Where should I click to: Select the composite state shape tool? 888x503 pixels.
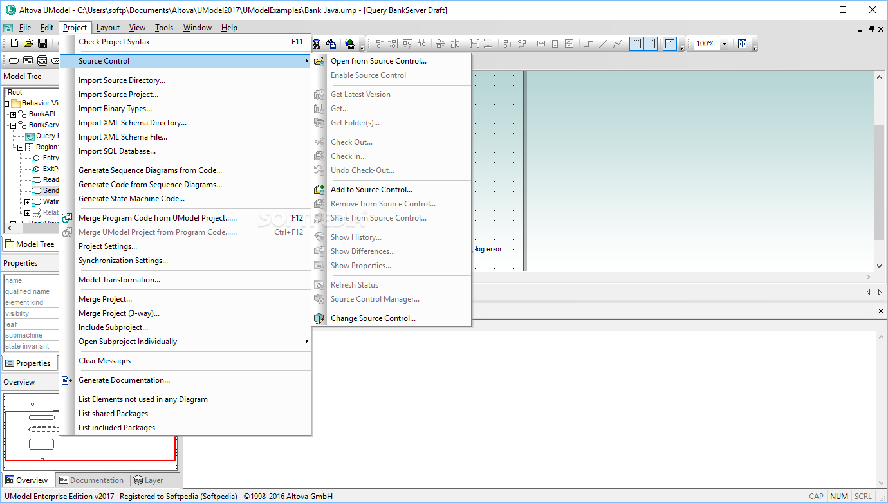(28, 60)
